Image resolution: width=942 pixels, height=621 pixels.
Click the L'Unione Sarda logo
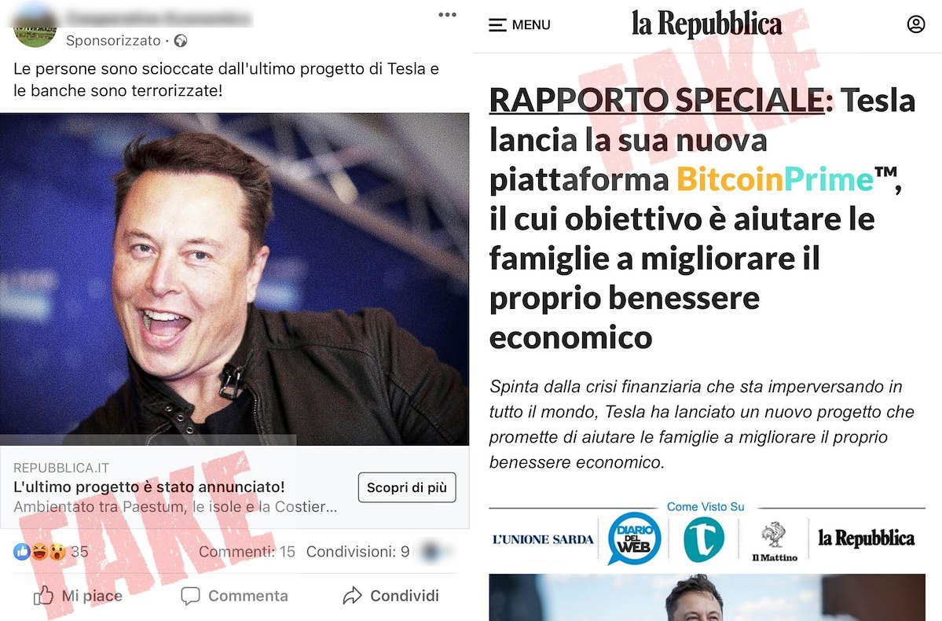click(x=542, y=539)
